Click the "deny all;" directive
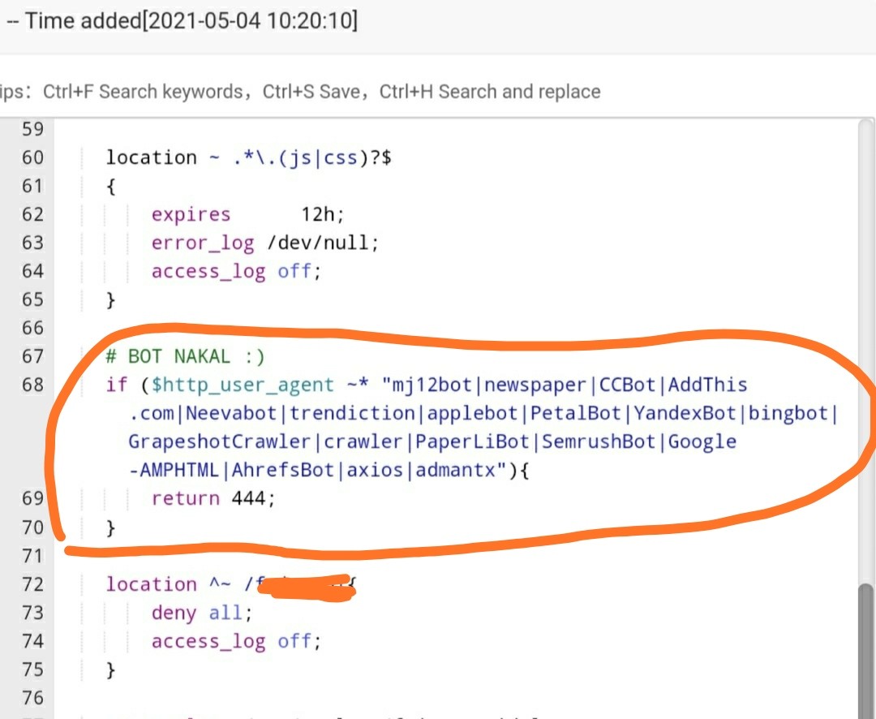The height and width of the screenshot is (719, 876). (202, 613)
